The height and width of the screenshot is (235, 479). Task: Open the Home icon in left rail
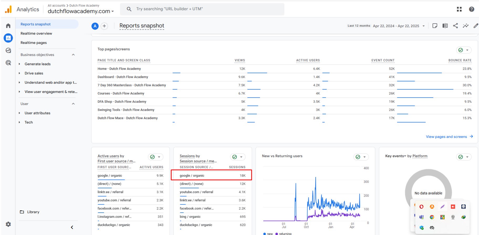coord(8,26)
